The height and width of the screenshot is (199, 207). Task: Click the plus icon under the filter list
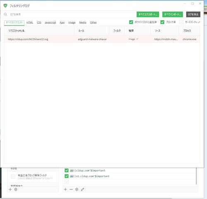tap(10, 189)
